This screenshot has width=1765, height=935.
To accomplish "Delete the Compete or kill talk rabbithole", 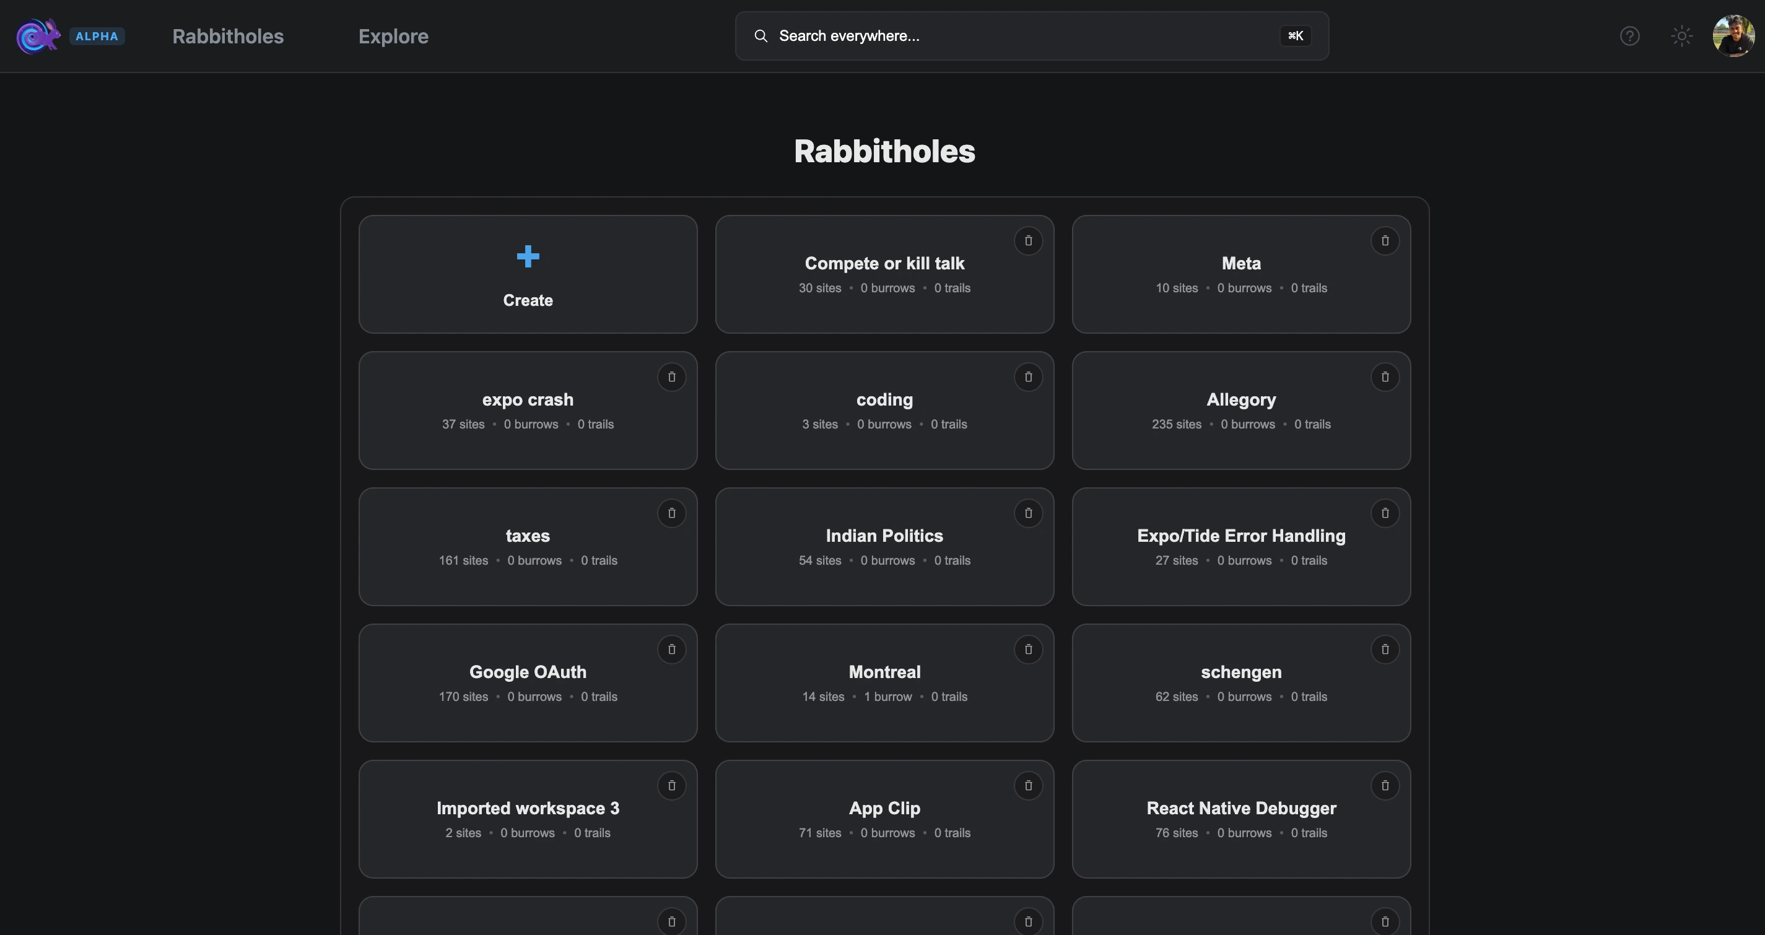I will point(1028,240).
